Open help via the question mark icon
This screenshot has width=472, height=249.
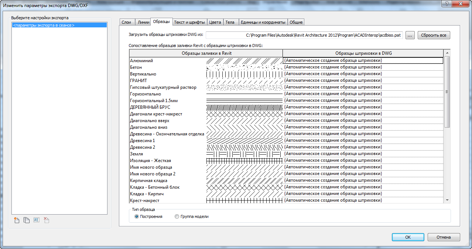tap(448, 3)
